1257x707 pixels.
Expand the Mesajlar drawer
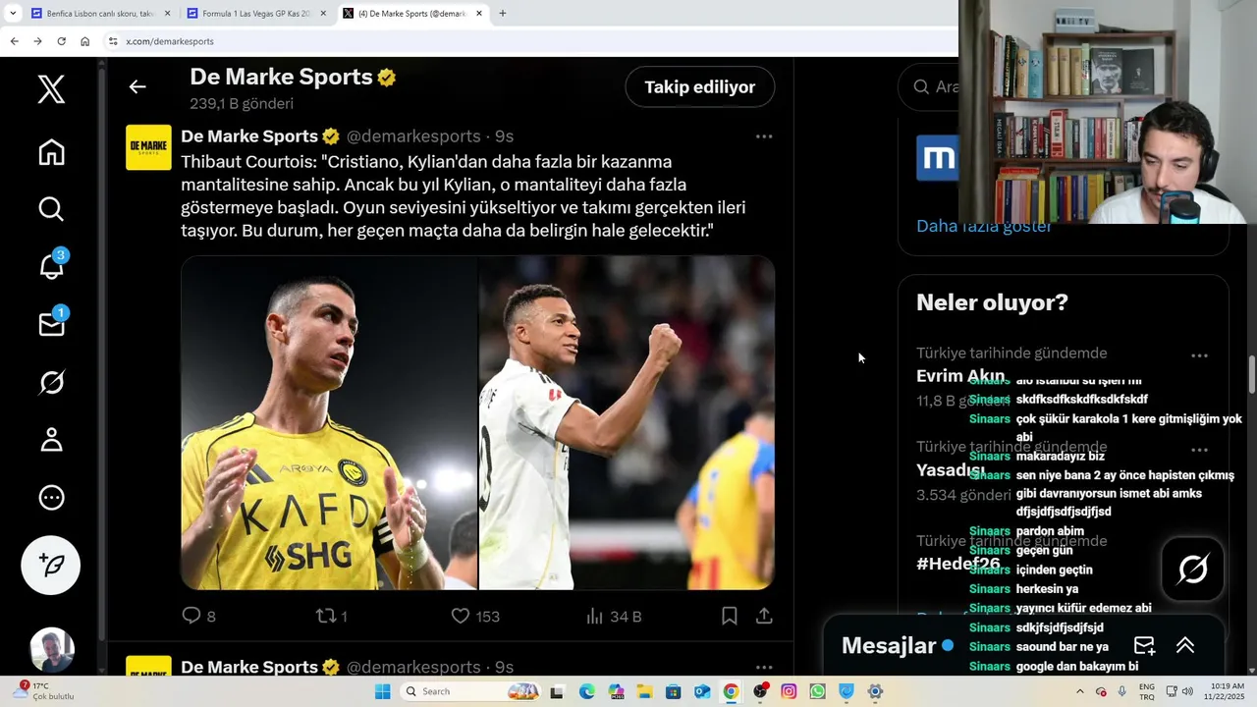(1185, 645)
